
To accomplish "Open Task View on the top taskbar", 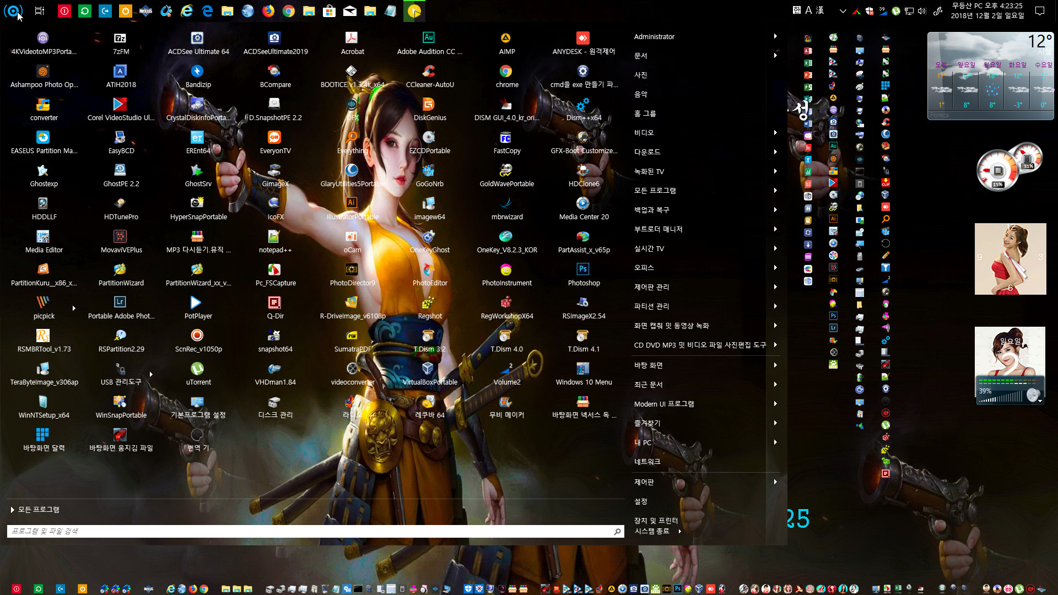I will point(39,10).
